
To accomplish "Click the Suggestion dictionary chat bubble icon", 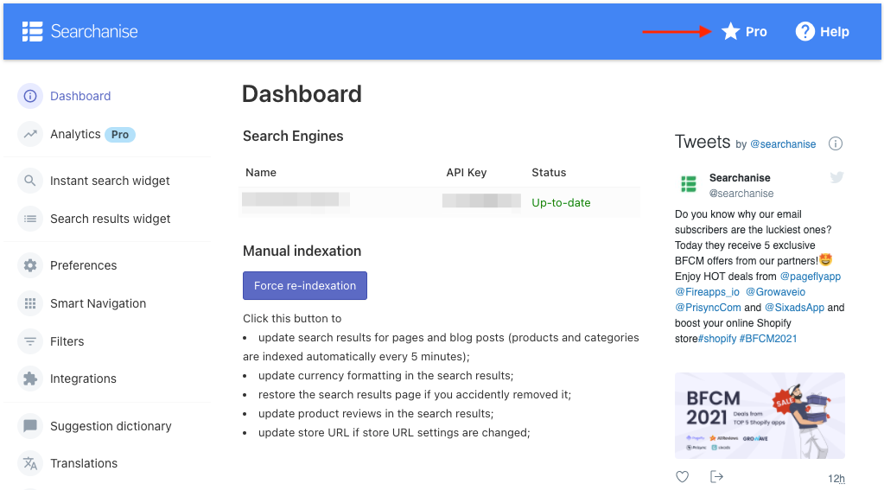I will click(x=30, y=426).
